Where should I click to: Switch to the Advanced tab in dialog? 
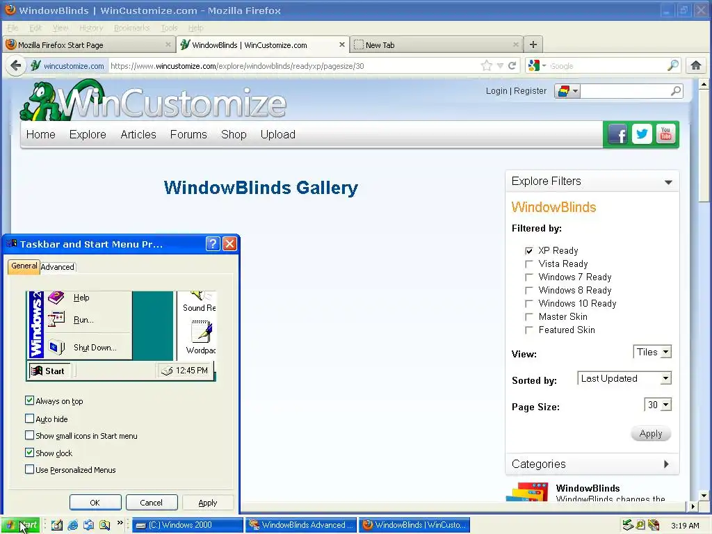tap(57, 267)
